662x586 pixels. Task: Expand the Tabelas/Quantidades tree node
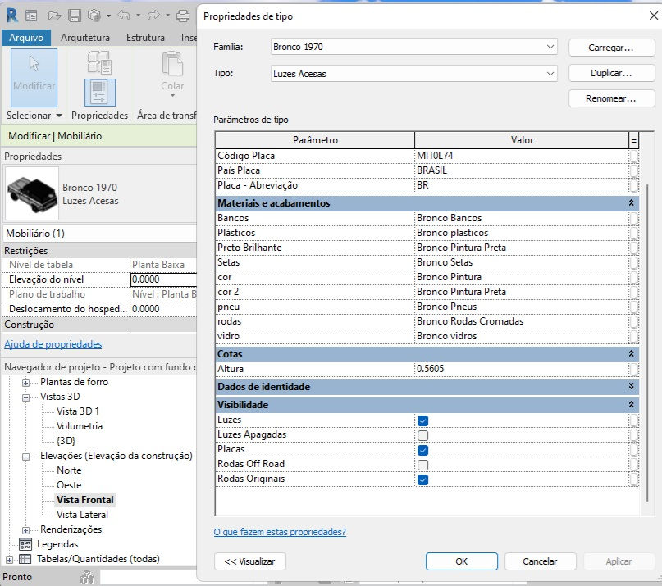point(9,560)
